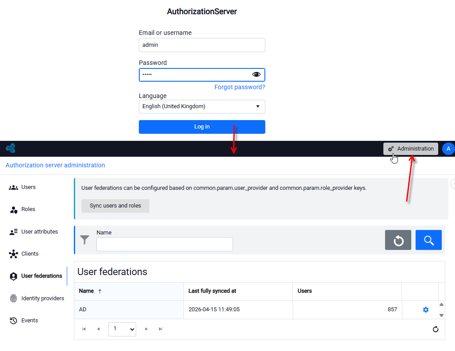The width and height of the screenshot is (455, 351).
Task: Go to Users section
Action: point(23,187)
